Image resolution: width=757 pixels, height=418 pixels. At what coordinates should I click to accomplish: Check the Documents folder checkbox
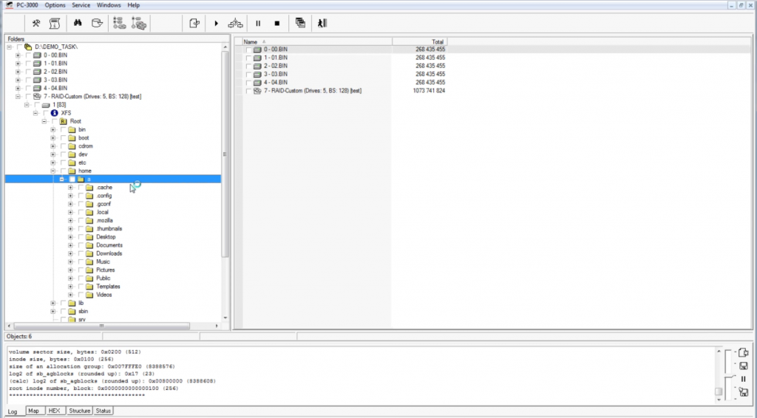81,245
